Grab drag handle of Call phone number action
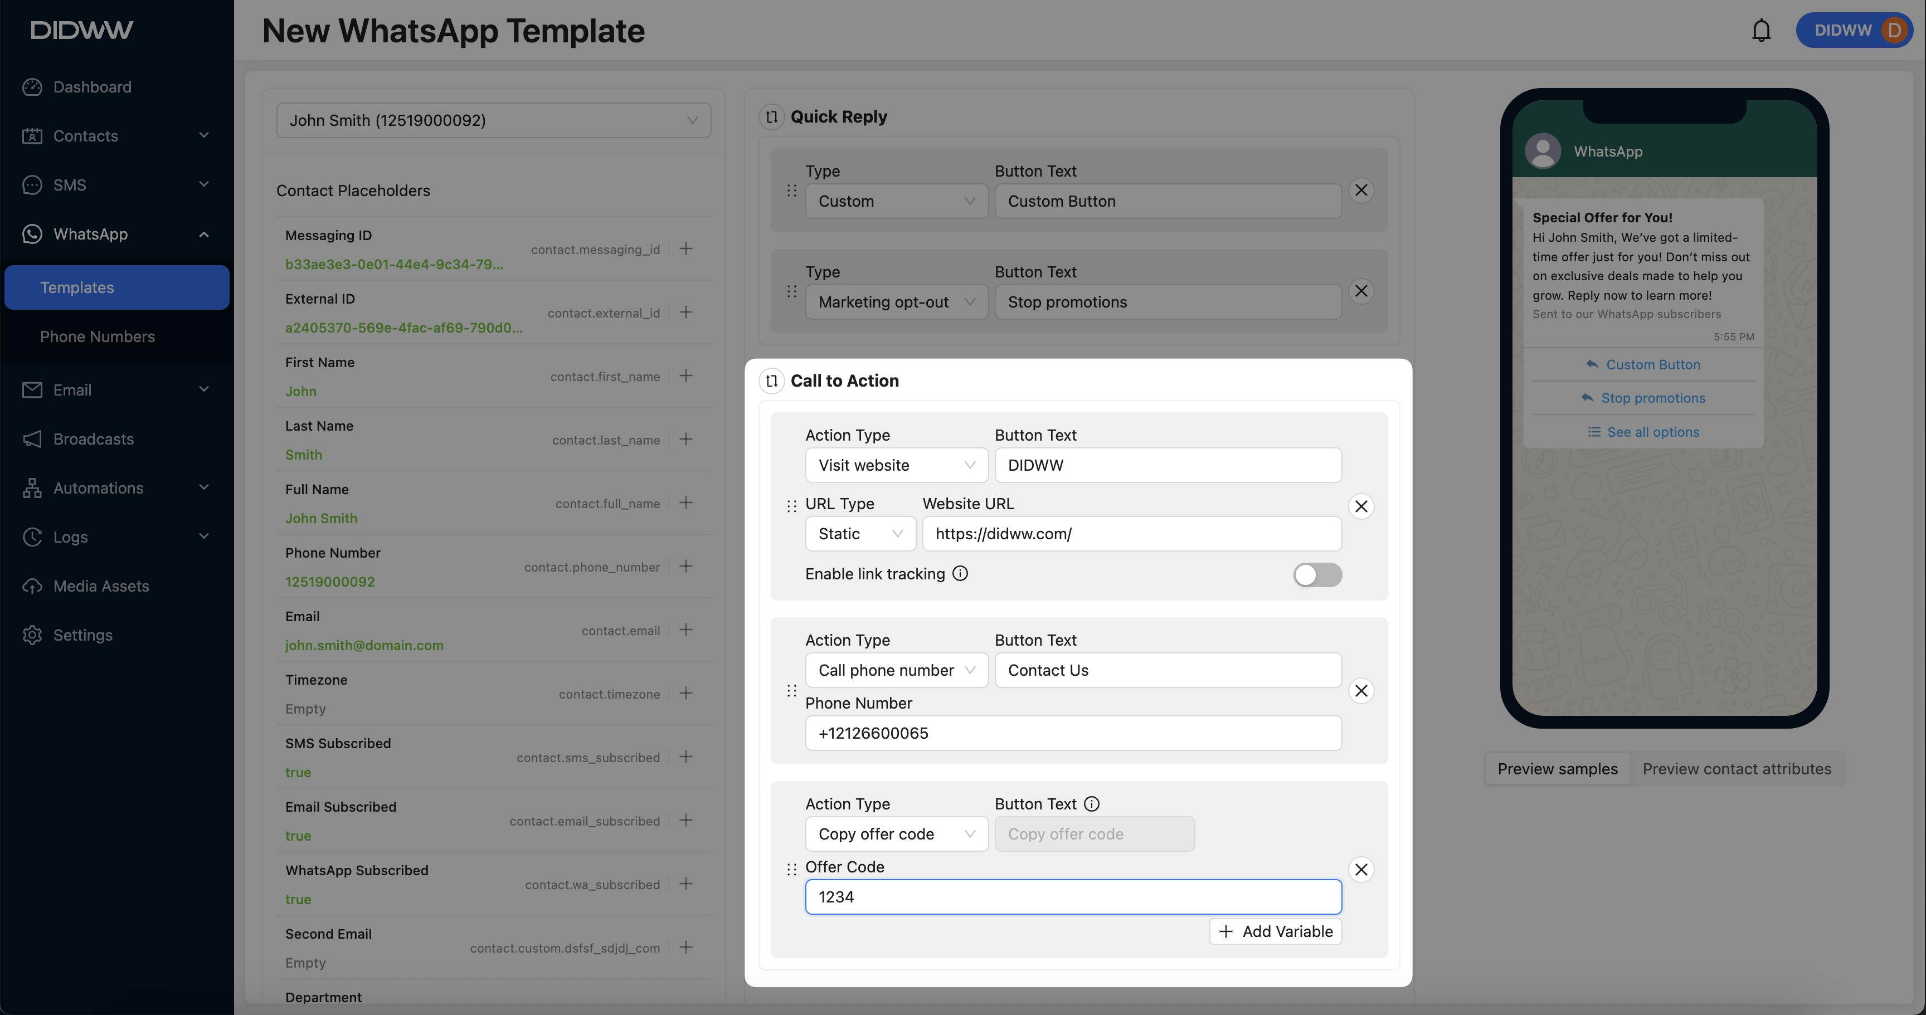Screen dimensions: 1926x1015 [x=792, y=691]
